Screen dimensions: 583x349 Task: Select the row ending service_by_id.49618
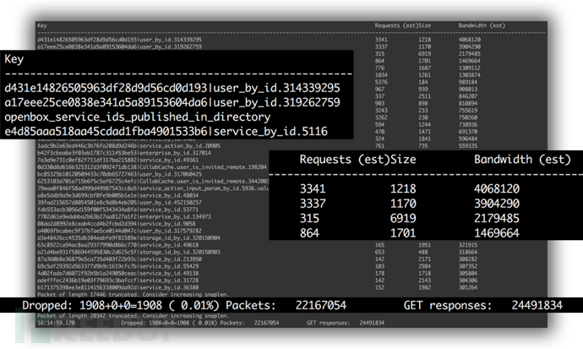pos(117,245)
